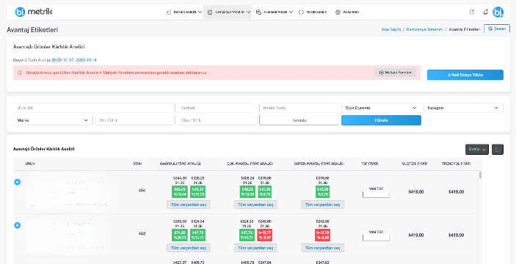Image resolution: width=516 pixels, height=264 pixels.
Task: Click the stock value 453
Action: point(142,234)
